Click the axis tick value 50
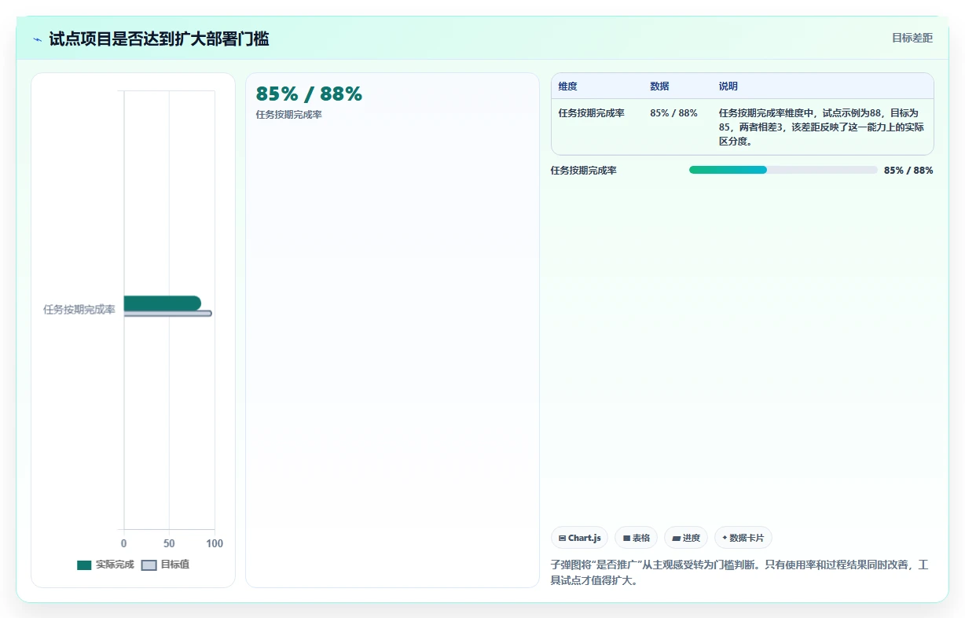Screen dimensions: 965x618 [169, 543]
